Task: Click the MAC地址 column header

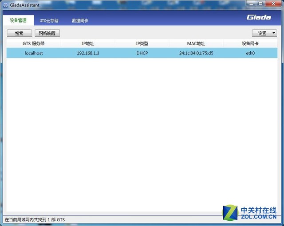Action: (196, 43)
